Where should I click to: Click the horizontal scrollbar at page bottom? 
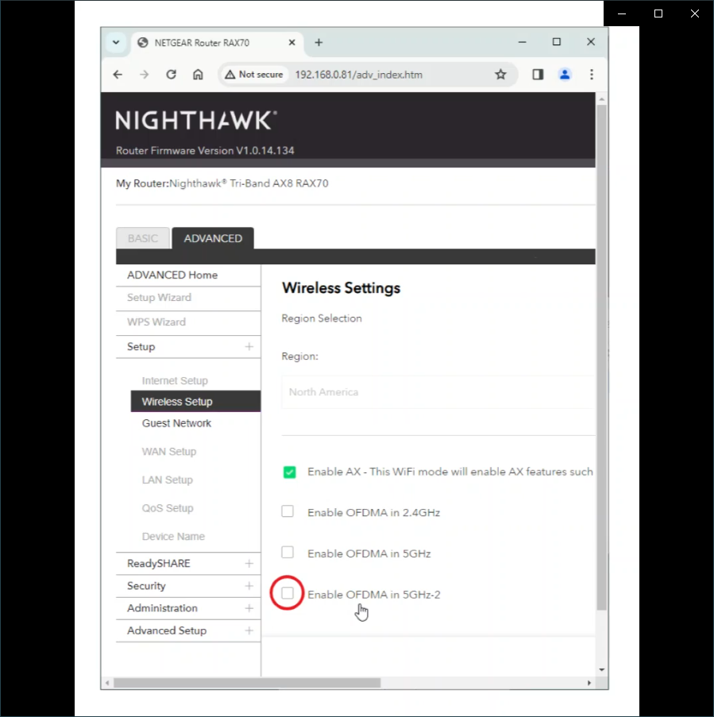click(x=247, y=683)
